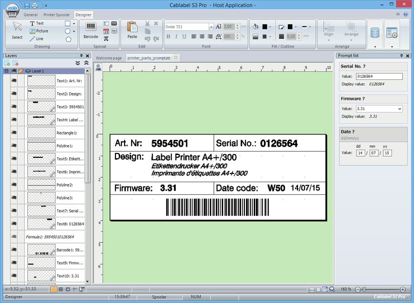The height and width of the screenshot is (303, 414).
Task: Print using the quick-access printer icon
Action: (x=35, y=5)
